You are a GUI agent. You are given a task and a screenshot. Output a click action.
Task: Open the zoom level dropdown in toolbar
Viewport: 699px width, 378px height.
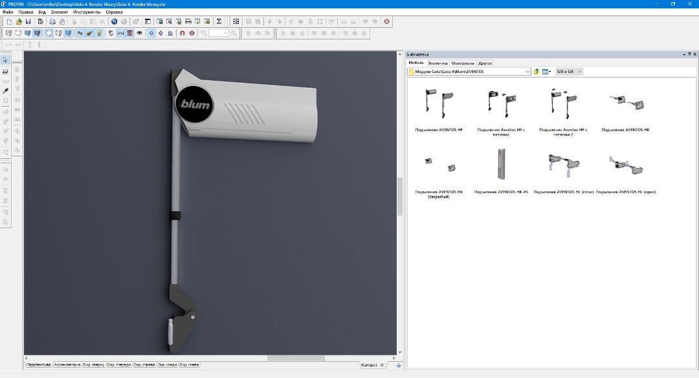[226, 33]
